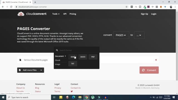Open the Chrome three-dot menu
Viewport: 178px width, 100px height.
(175, 7)
